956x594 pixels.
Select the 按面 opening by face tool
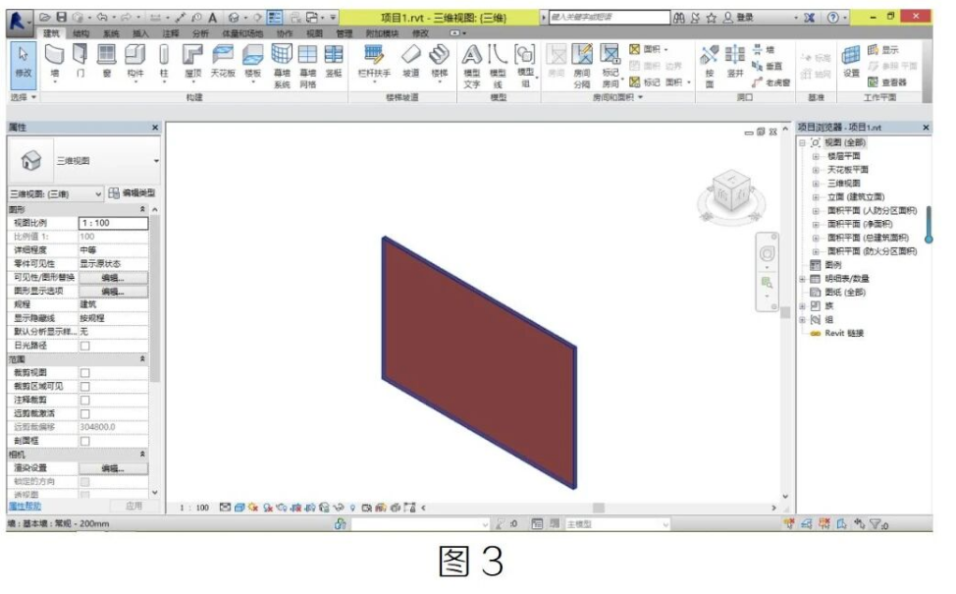tap(709, 66)
